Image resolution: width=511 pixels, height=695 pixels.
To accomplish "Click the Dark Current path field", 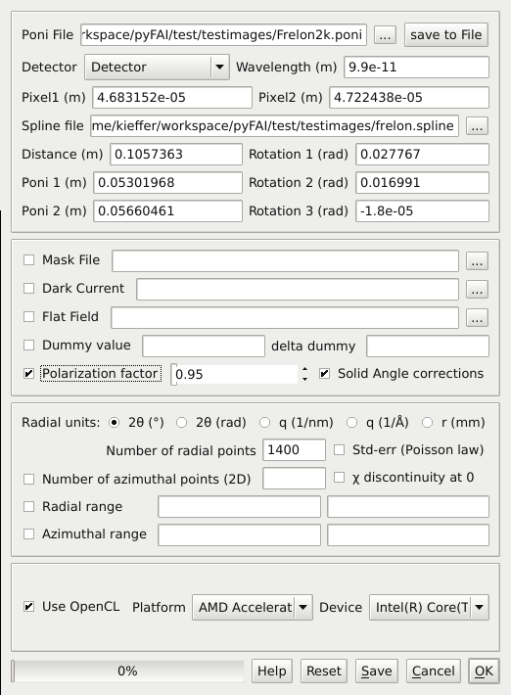I will click(x=298, y=289).
